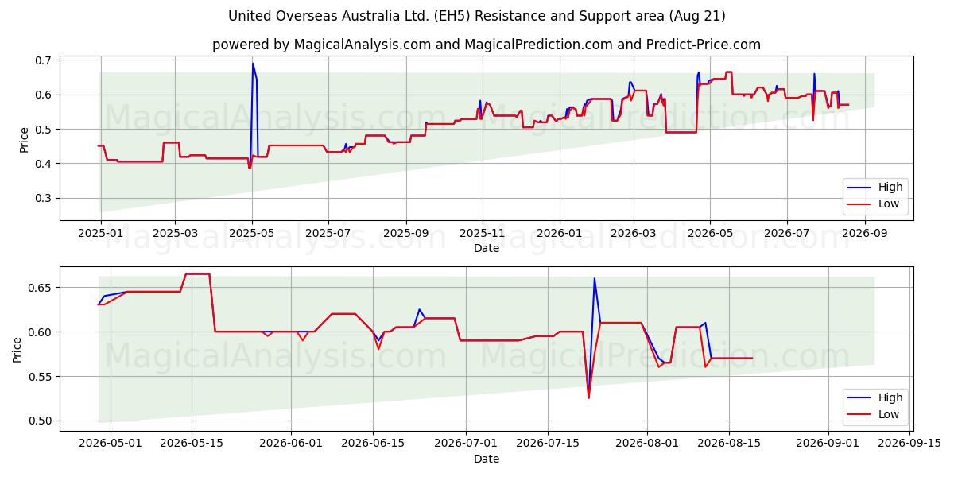Click the '2026-07' tick label on the top chart
Screen dimensions: 954x477
786,234
